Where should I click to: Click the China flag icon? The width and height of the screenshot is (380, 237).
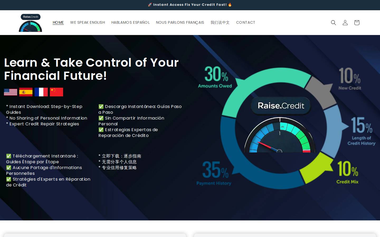point(56,92)
